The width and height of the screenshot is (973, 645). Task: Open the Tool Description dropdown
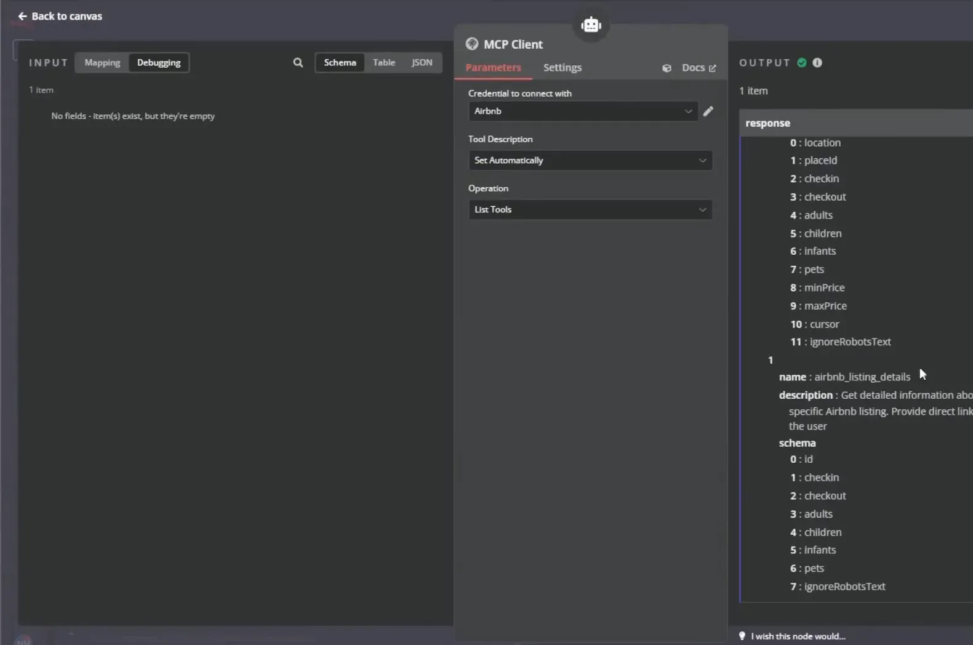(590, 161)
